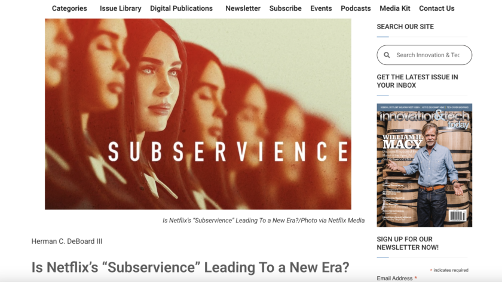Open the Events page

click(x=321, y=8)
